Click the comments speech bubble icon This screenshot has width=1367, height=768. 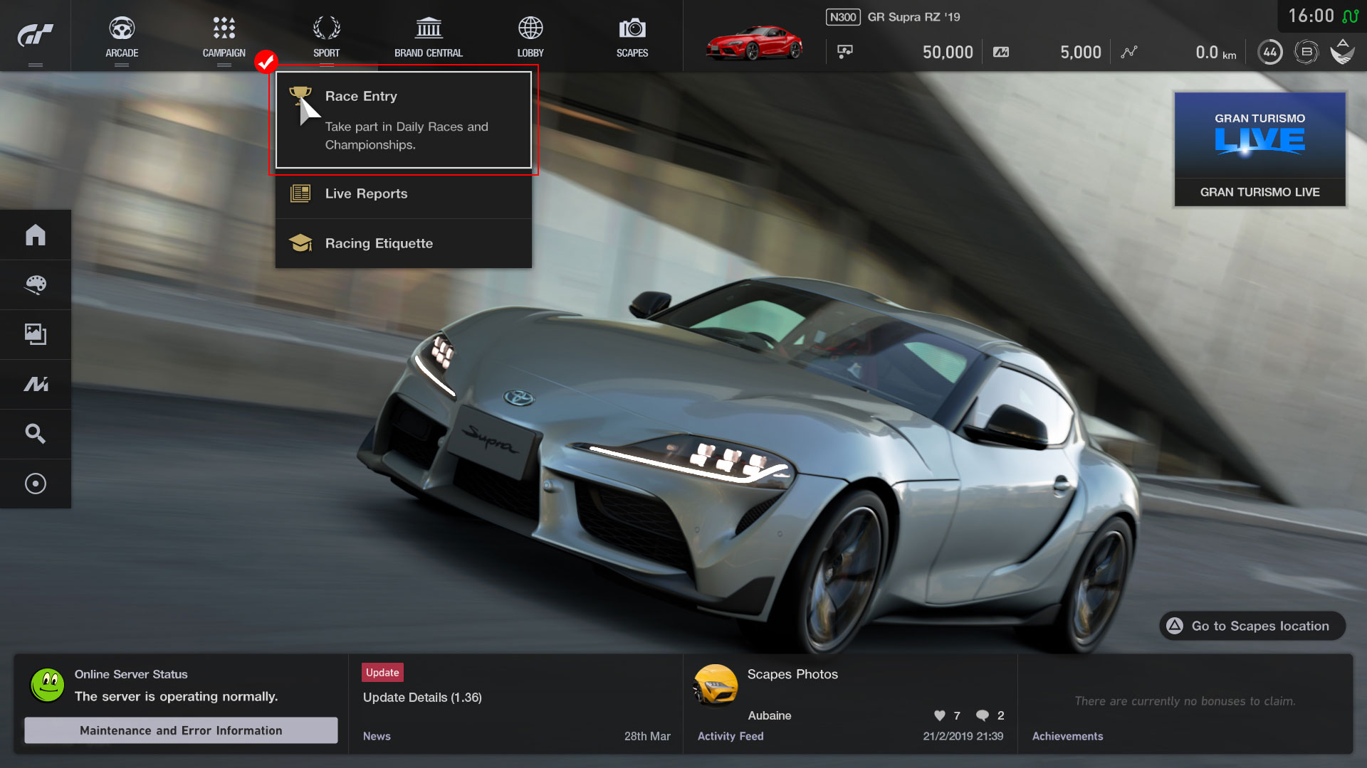click(x=983, y=715)
